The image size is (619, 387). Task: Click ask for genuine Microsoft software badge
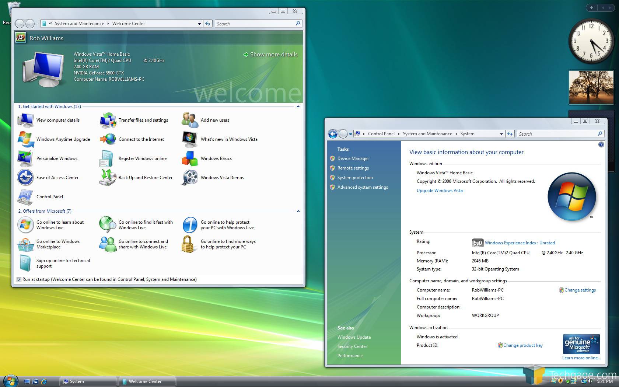pos(581,344)
